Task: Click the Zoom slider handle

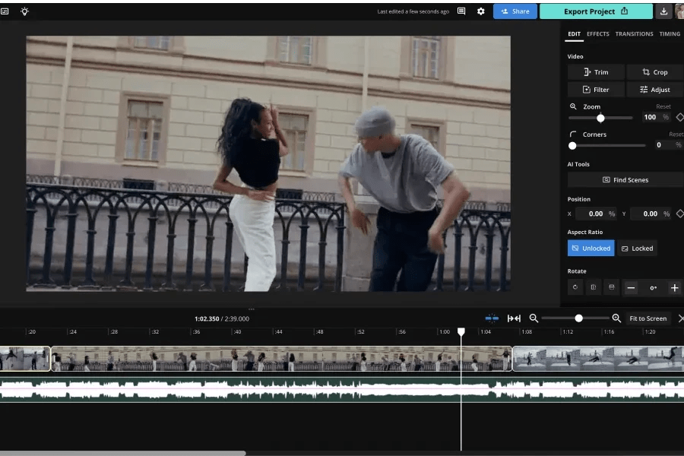Action: pyautogui.click(x=600, y=118)
